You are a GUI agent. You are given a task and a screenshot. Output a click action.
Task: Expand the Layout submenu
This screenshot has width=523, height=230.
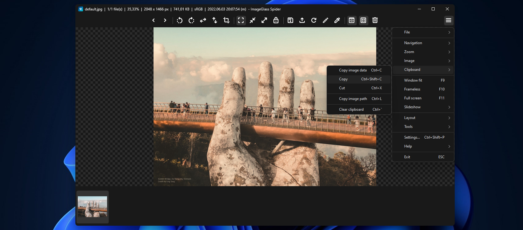[x=423, y=118]
